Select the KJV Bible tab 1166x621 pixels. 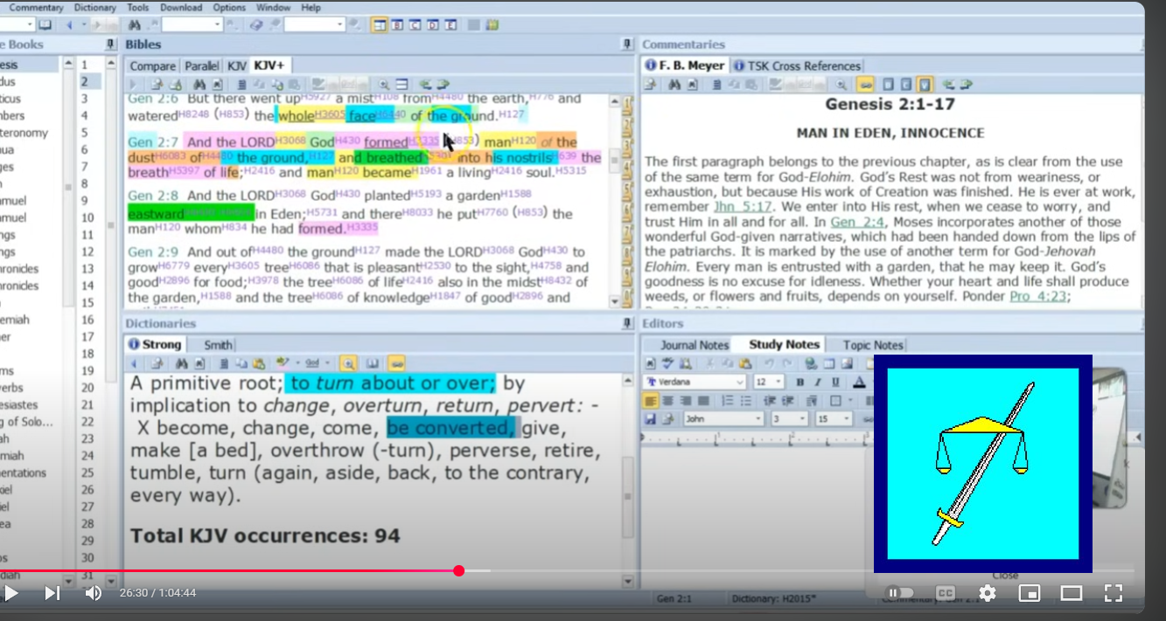coord(236,66)
